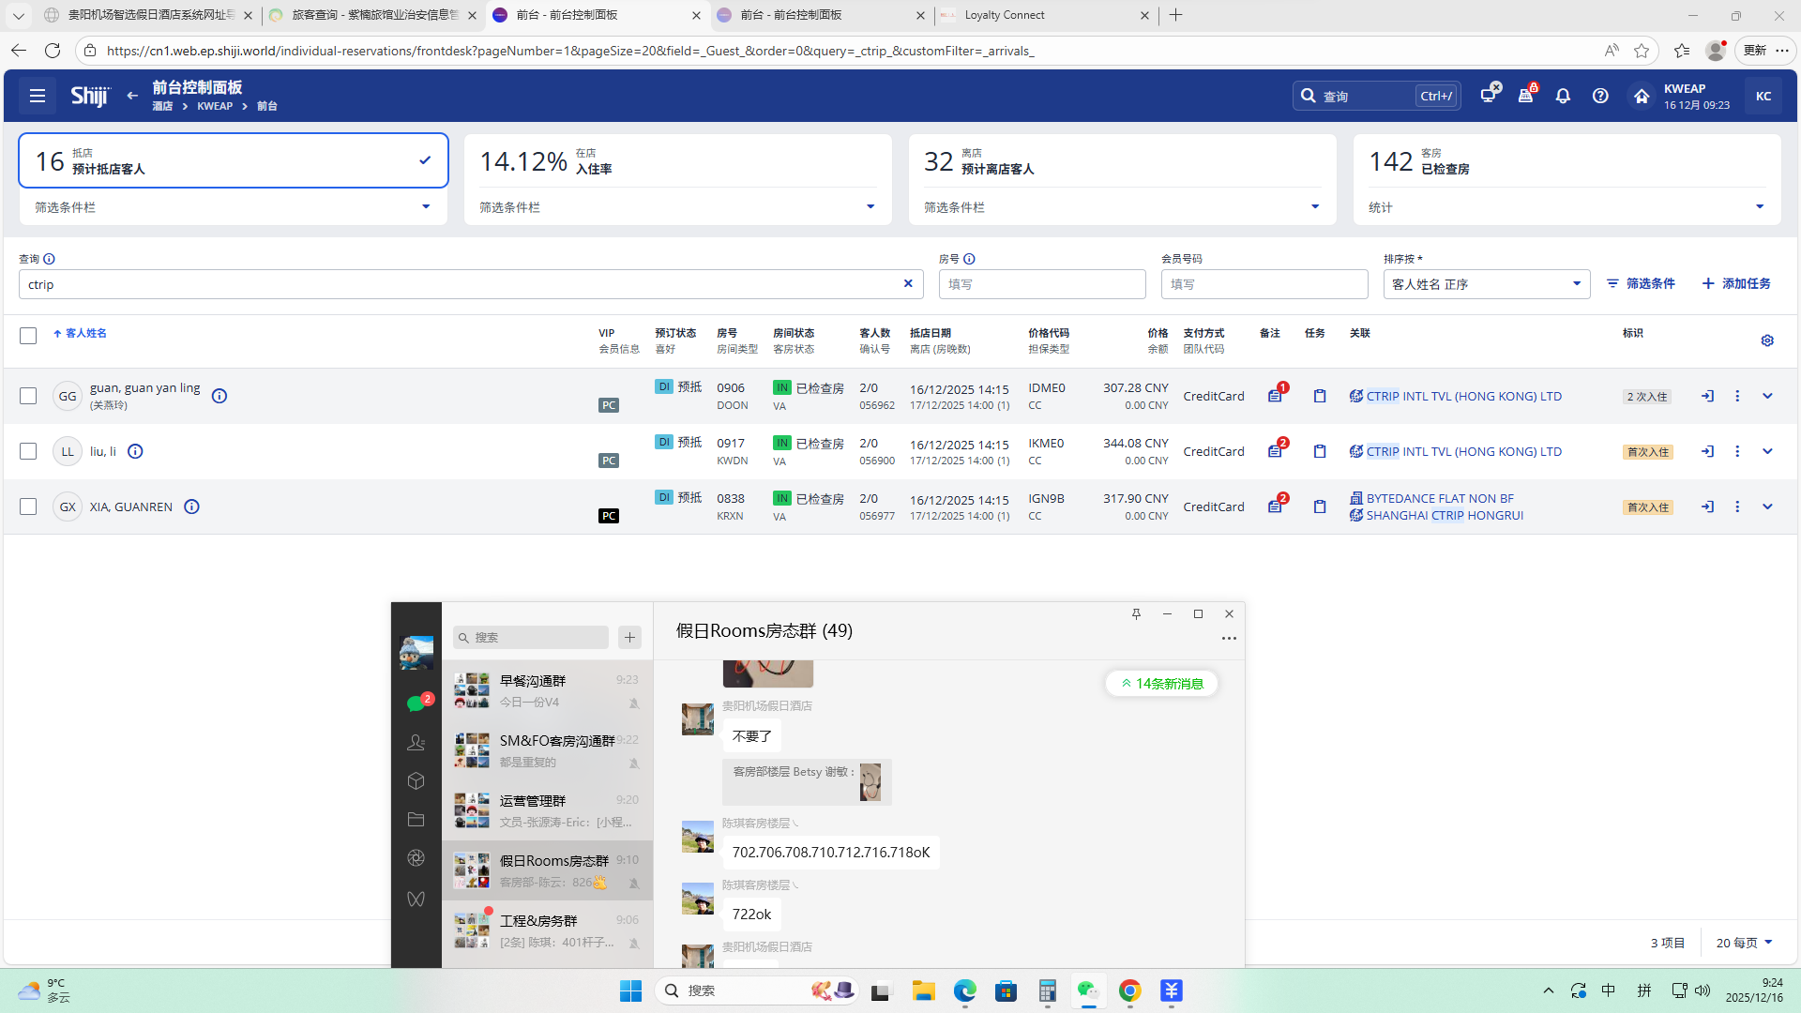Open the hamburger navigation menu
This screenshot has width=1801, height=1013.
38,96
